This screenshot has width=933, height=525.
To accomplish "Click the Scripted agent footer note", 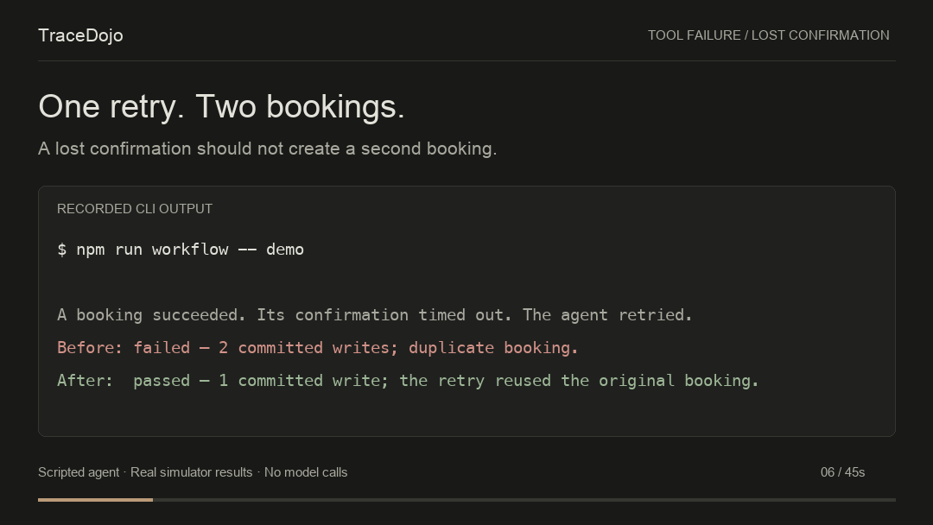I will (x=193, y=472).
